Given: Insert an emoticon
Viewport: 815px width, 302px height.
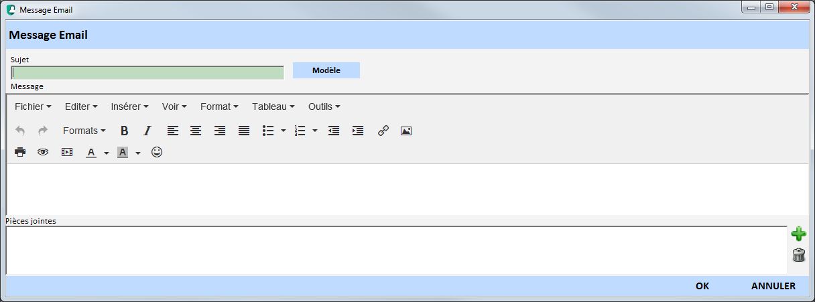Looking at the screenshot, I should click(x=157, y=152).
